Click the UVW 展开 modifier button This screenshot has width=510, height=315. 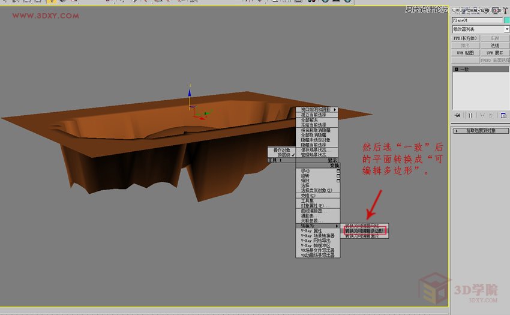pyautogui.click(x=495, y=53)
